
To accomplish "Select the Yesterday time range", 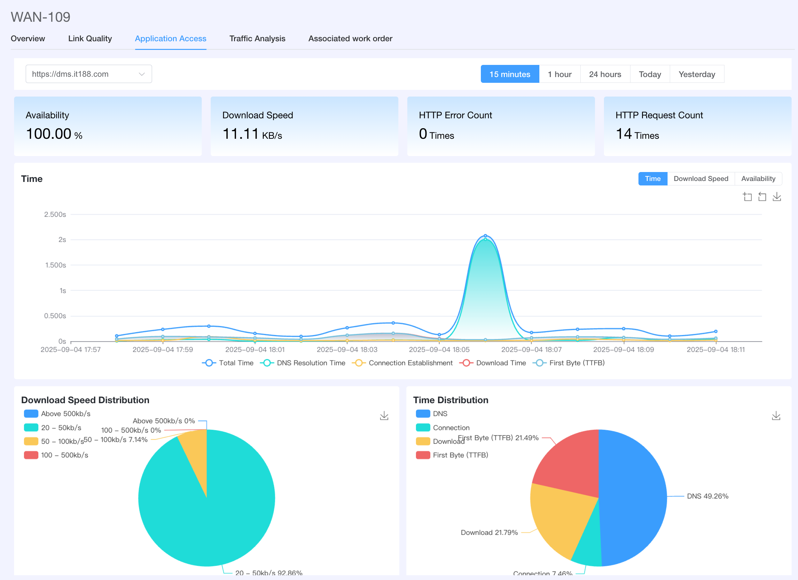I will (697, 74).
